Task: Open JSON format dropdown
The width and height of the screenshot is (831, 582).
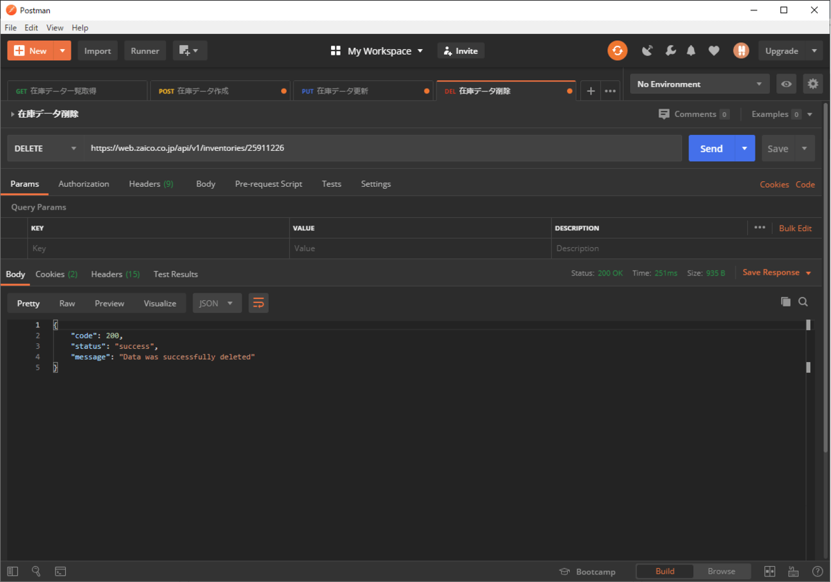Action: click(x=217, y=303)
